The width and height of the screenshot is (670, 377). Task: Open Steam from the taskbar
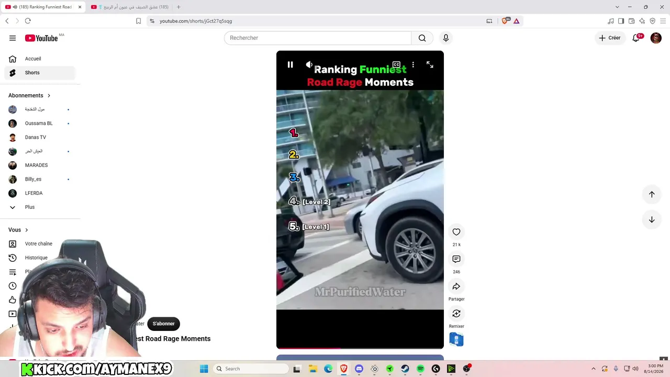[x=405, y=369]
